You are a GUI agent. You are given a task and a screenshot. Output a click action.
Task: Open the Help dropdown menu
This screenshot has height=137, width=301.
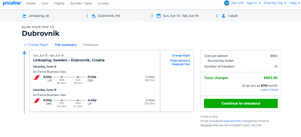pyautogui.click(x=294, y=3)
